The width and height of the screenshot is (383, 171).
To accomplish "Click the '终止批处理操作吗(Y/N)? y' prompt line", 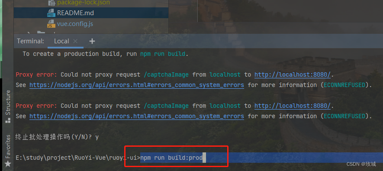I will click(x=57, y=137).
